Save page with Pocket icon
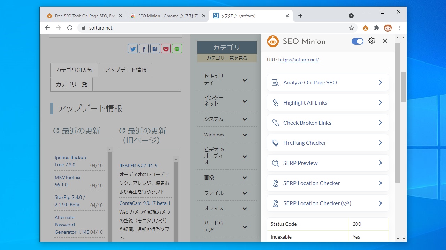 point(166,49)
